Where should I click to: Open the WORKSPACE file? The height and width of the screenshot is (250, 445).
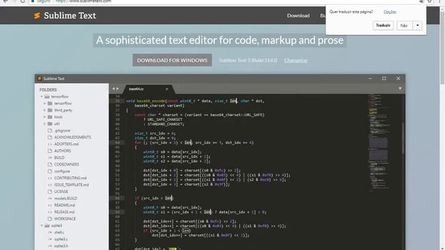coord(65,219)
